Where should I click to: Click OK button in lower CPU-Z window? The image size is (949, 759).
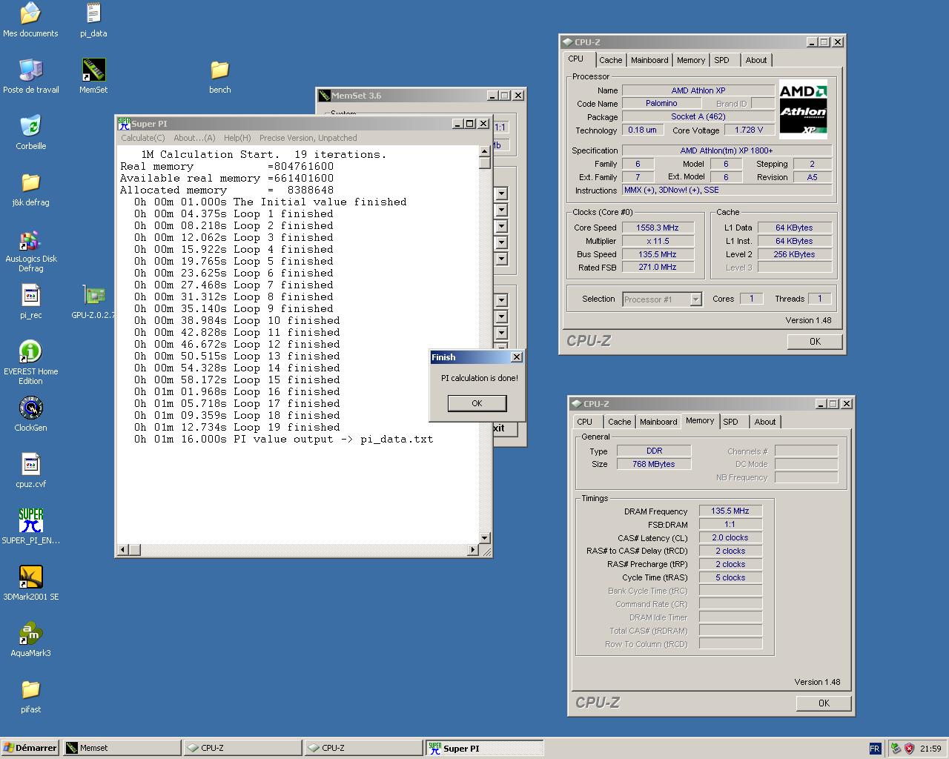(824, 703)
